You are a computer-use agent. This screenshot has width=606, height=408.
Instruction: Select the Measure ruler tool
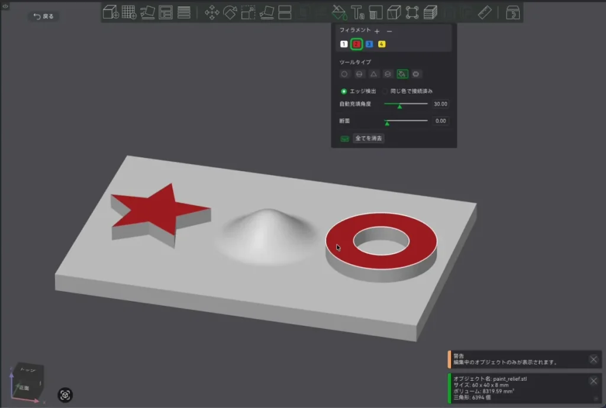(x=485, y=12)
